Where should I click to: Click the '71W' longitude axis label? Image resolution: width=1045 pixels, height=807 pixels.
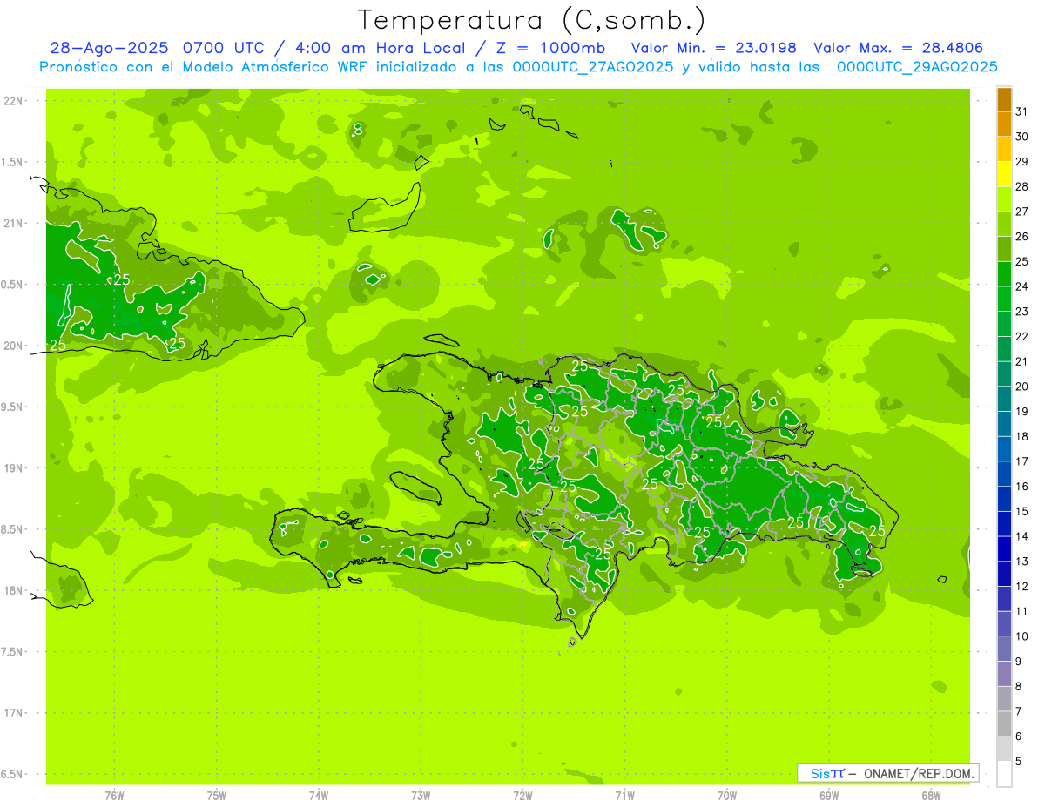coord(624,795)
